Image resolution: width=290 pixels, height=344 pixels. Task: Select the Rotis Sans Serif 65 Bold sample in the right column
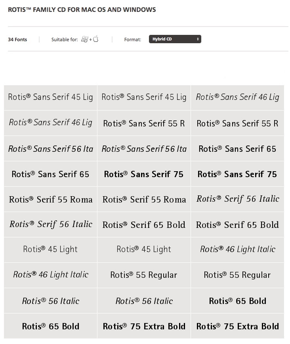[237, 149]
